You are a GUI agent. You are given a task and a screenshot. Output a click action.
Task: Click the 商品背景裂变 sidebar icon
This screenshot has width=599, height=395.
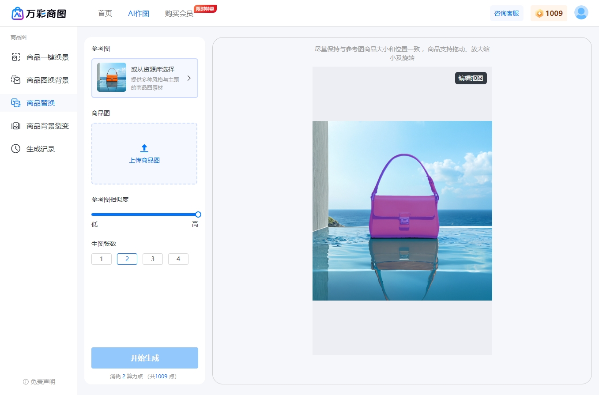click(16, 126)
